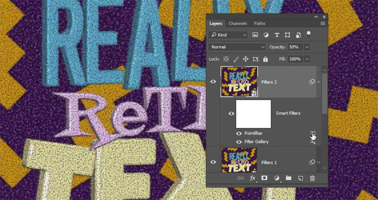Screen dimensions: 378x200
Task: Click the Opacity label
Action: [277, 47]
